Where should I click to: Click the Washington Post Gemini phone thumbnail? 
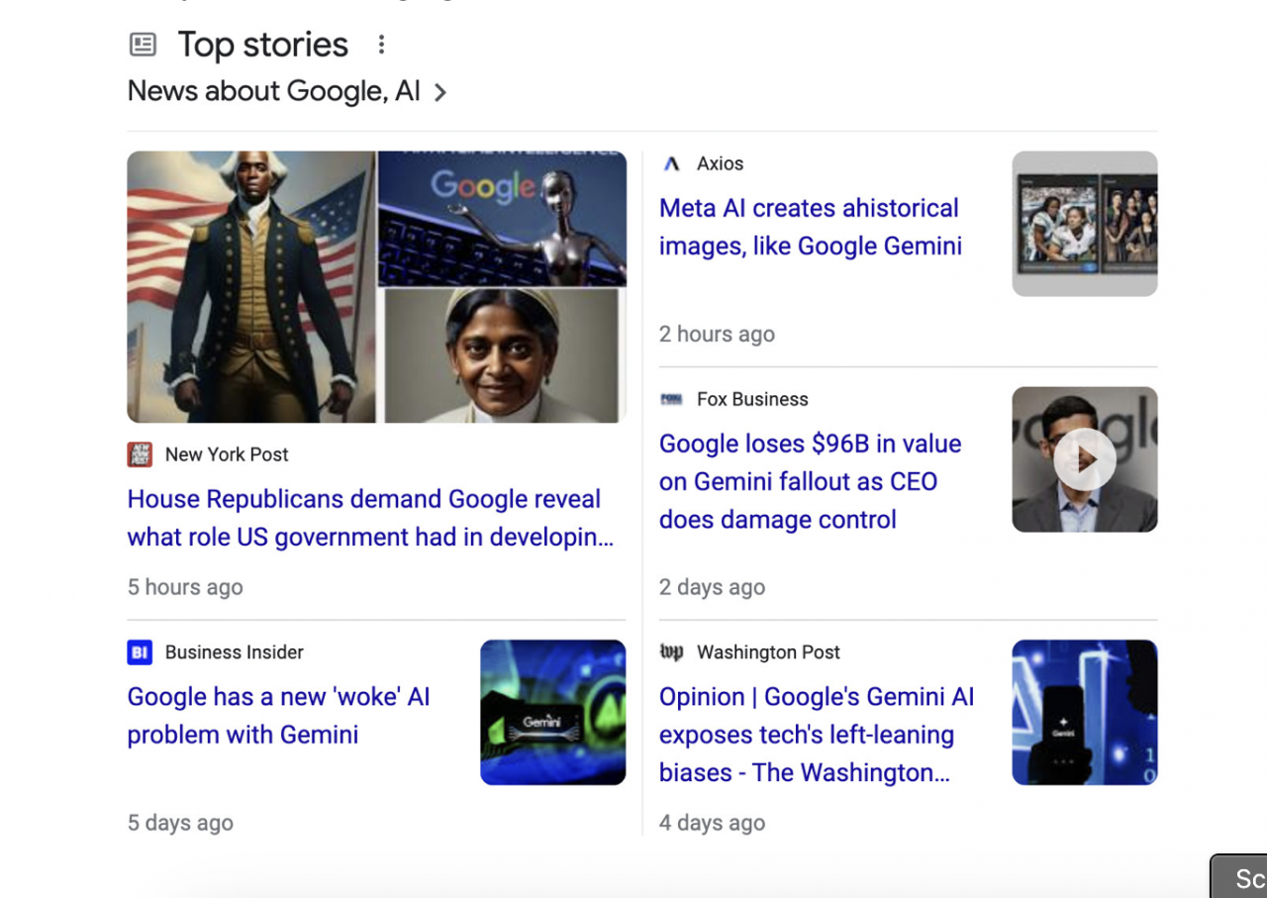click(1085, 713)
